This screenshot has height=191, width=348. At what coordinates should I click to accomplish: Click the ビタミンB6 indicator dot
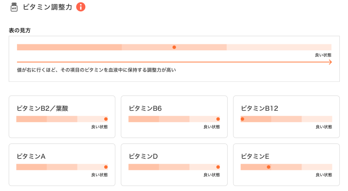tap(218, 119)
